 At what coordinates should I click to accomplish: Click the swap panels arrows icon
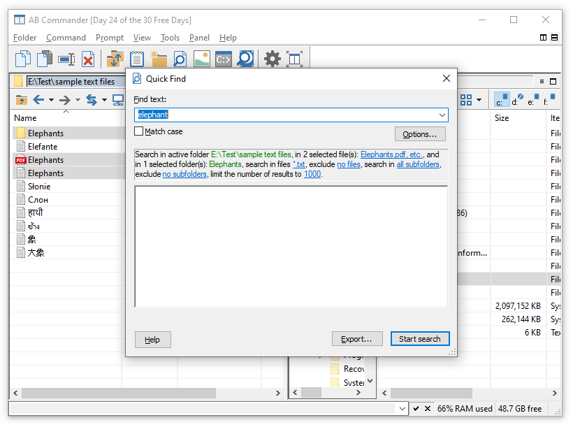click(x=92, y=99)
